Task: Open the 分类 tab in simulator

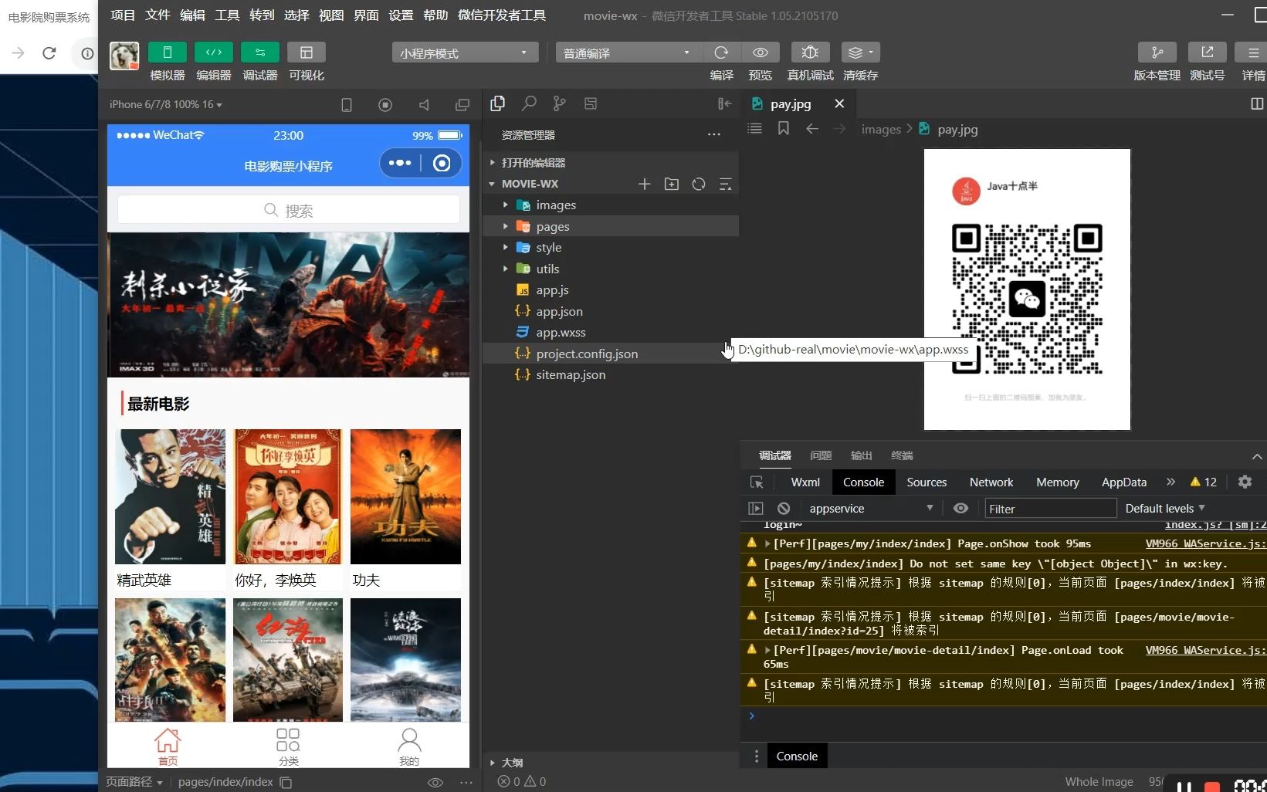Action: point(288,746)
